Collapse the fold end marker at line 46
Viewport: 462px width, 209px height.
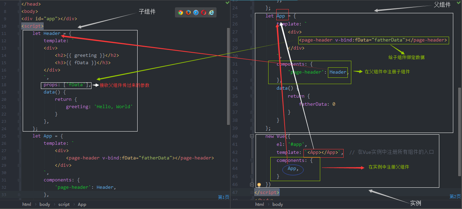point(252,184)
